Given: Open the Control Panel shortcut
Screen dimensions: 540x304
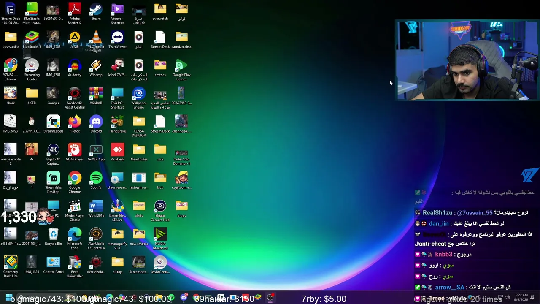Looking at the screenshot, I should 53,265.
